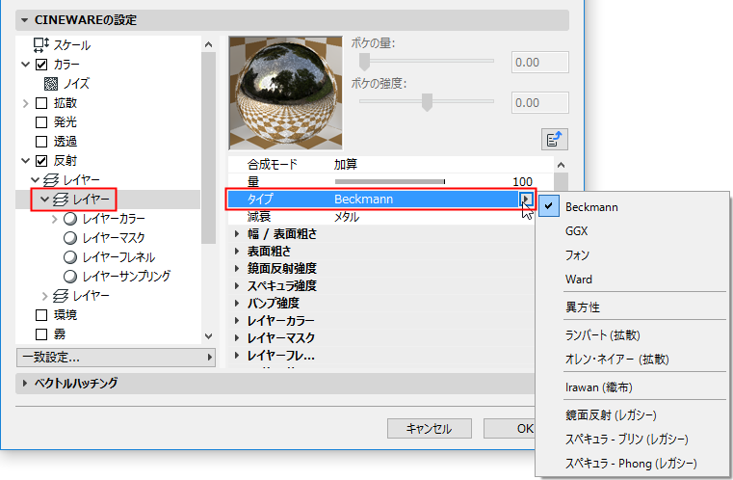The image size is (733, 480).
Task: Collapse the 反射 tree node
Action: tap(26, 161)
